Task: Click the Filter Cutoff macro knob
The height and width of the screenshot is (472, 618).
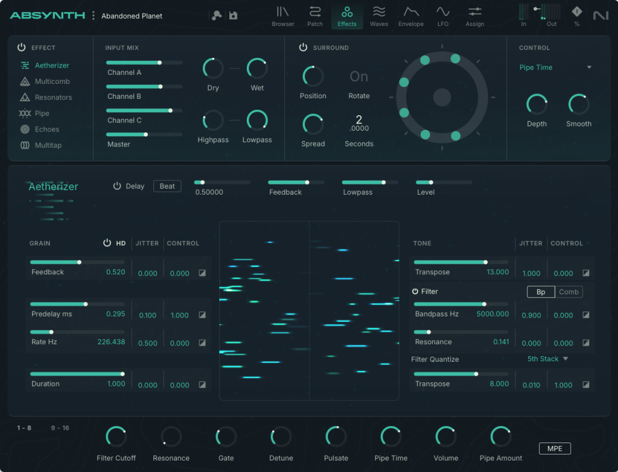Action: [116, 436]
